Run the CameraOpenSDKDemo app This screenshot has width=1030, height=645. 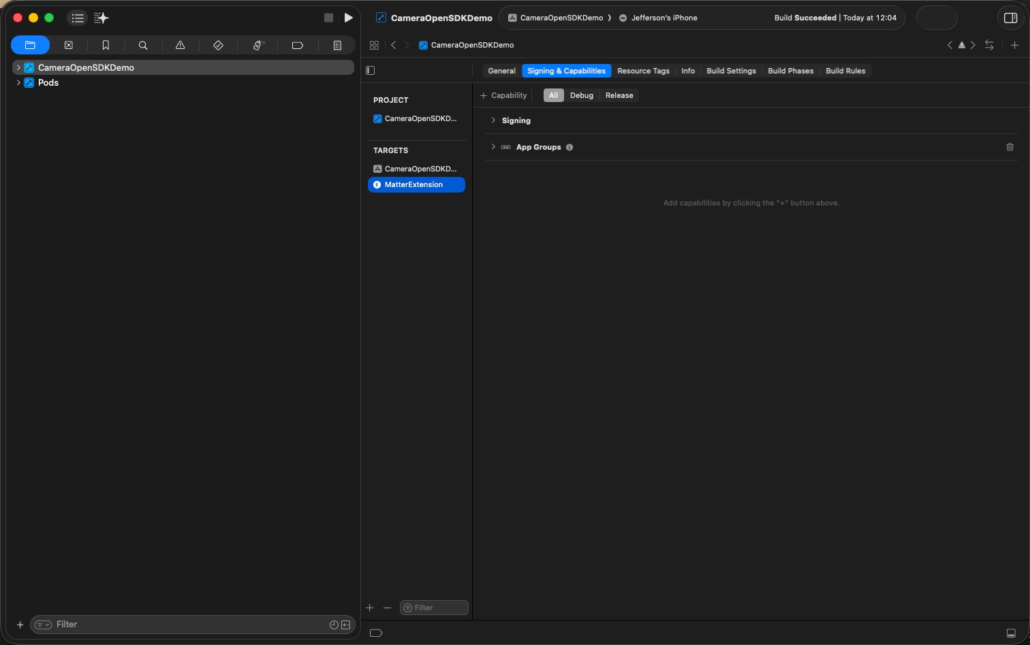(349, 18)
